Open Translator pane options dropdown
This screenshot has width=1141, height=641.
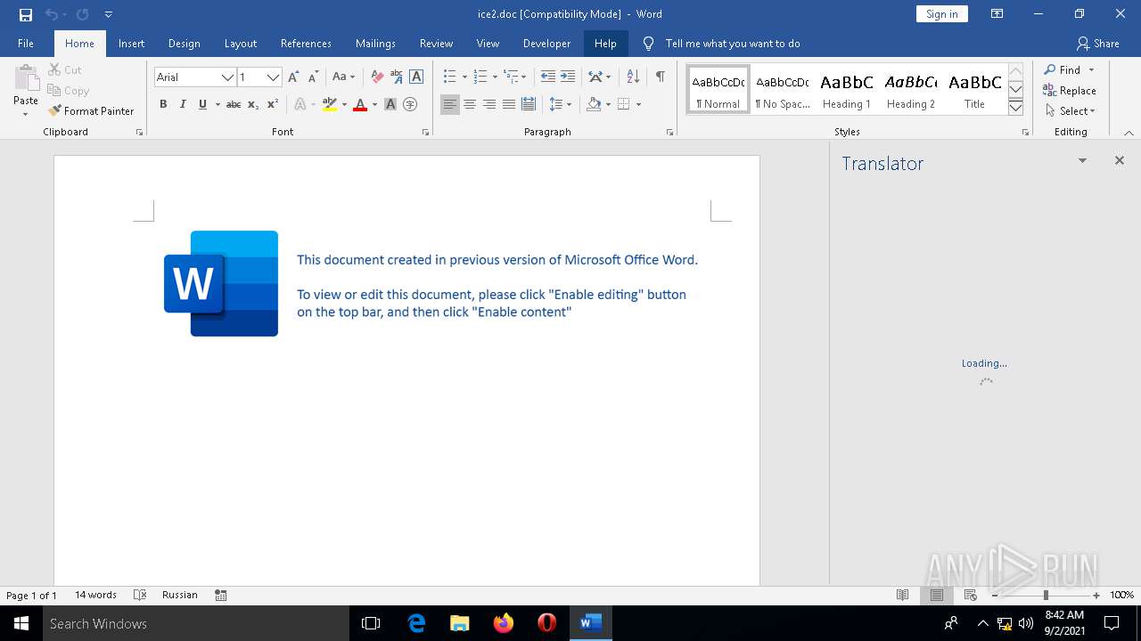click(x=1082, y=161)
